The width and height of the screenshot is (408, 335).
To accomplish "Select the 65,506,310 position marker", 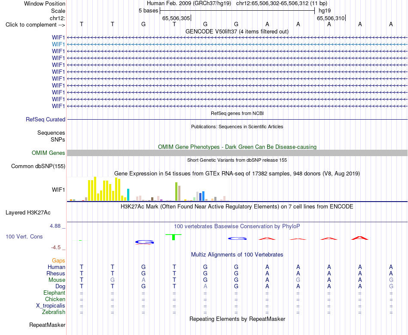I will 331,18.
